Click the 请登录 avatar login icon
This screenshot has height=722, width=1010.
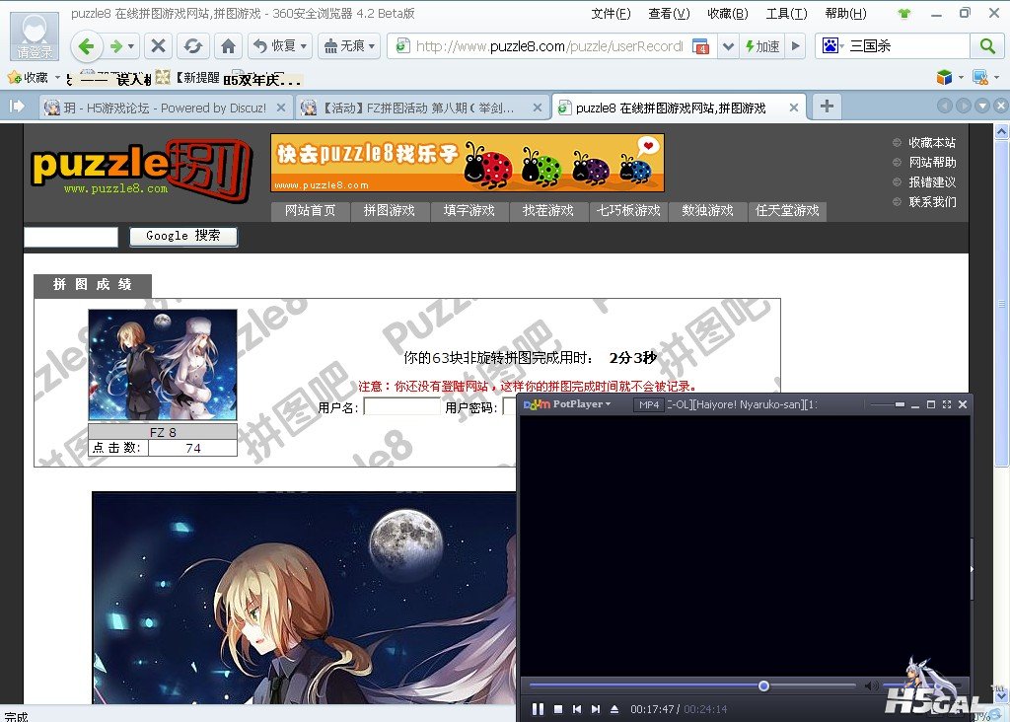pyautogui.click(x=35, y=36)
